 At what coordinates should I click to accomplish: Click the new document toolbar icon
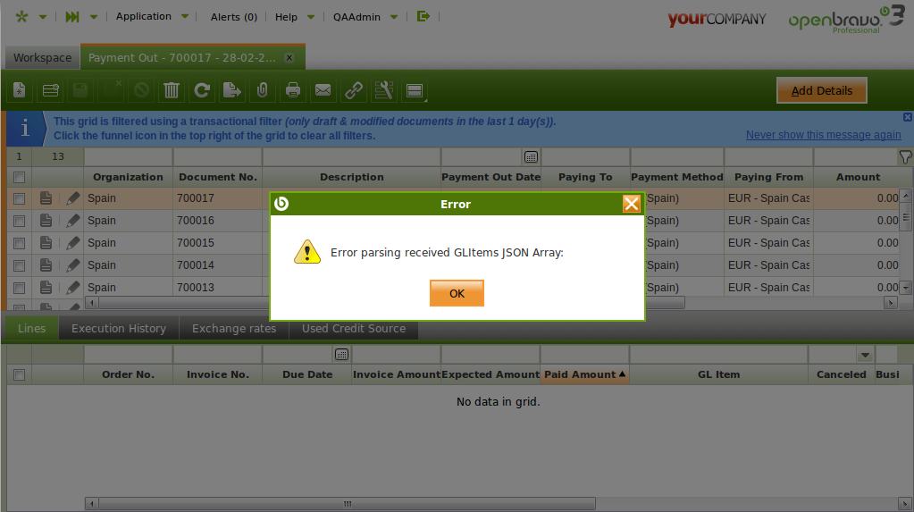21,90
